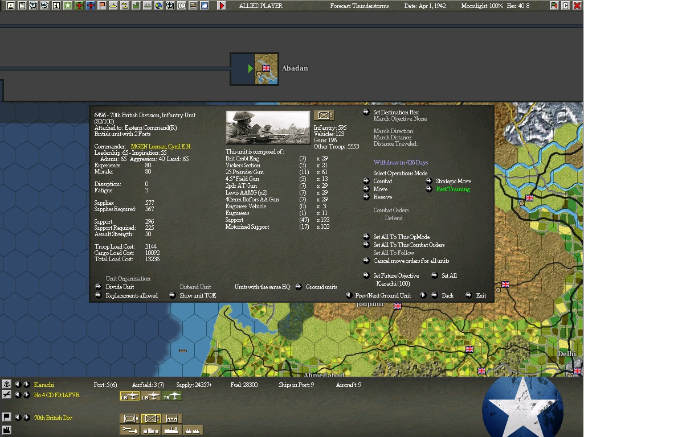Click the resource blocks icon in bottom bar
Viewport: 678px width, 437px height.
pos(150,430)
